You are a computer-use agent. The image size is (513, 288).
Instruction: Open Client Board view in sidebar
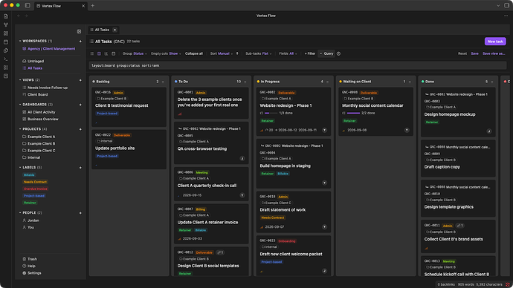[37, 94]
